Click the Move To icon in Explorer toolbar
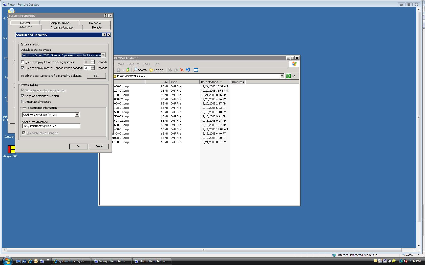 [170, 70]
